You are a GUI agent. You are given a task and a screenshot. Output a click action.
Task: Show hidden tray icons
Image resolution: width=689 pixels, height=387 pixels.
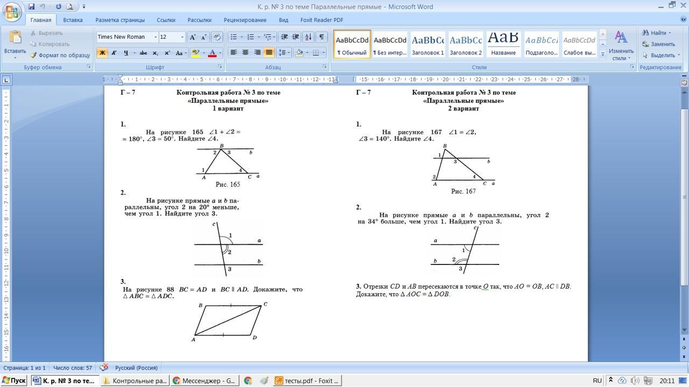click(610, 381)
